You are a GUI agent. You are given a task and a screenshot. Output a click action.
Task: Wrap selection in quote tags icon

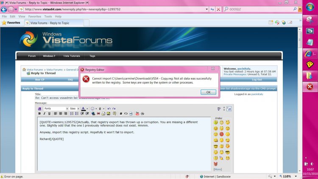pos(114,114)
